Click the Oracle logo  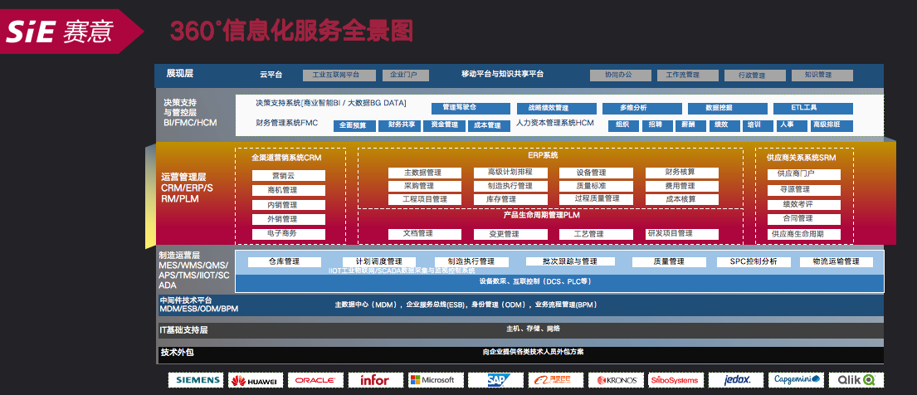(315, 380)
